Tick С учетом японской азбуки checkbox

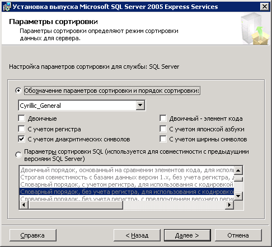click(x=163, y=129)
